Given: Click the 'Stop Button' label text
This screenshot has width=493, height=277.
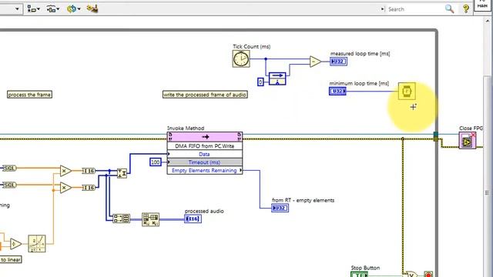Looking at the screenshot, I should point(365,268).
